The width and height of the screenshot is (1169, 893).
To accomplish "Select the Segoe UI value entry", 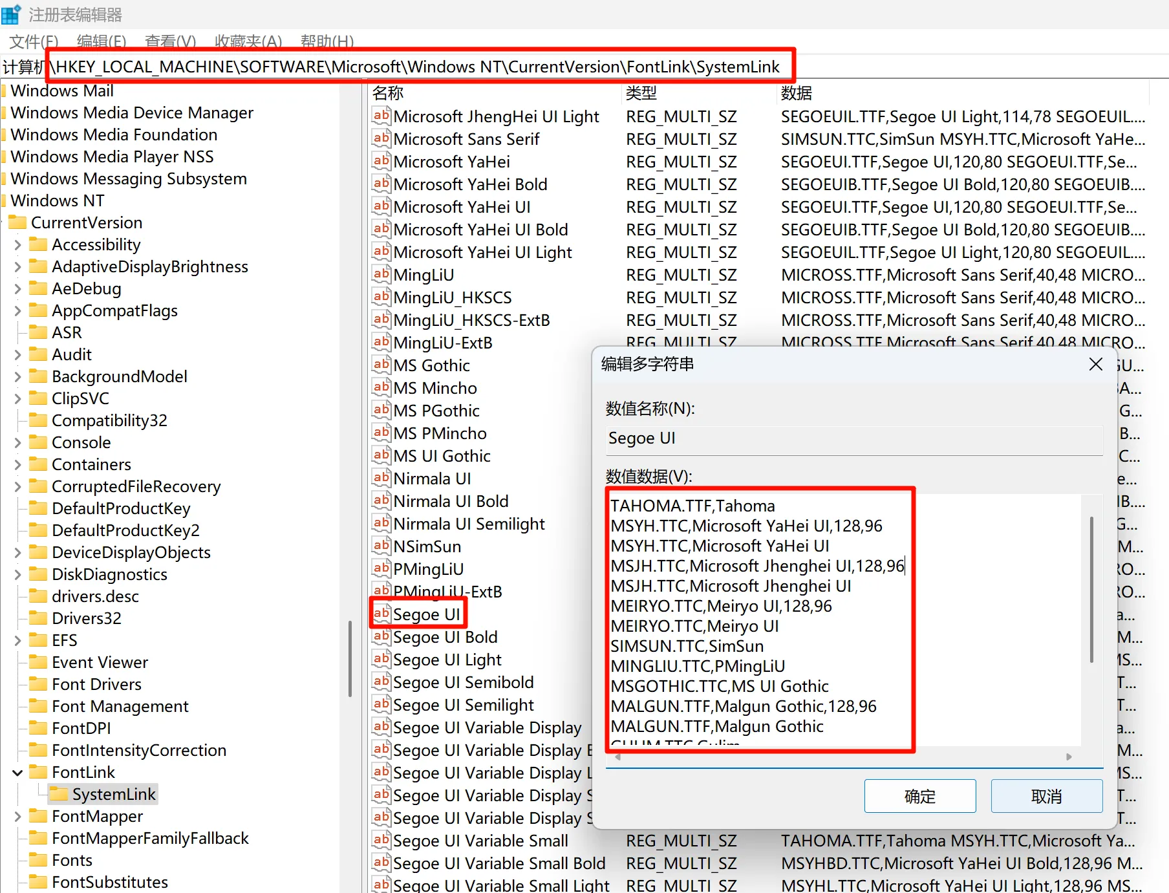I will coord(427,614).
